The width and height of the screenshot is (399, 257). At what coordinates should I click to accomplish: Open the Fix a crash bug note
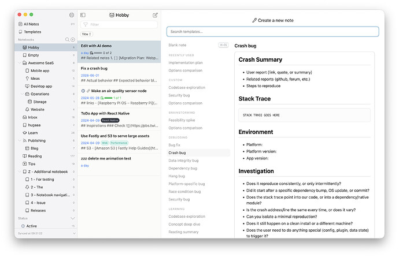(x=119, y=75)
